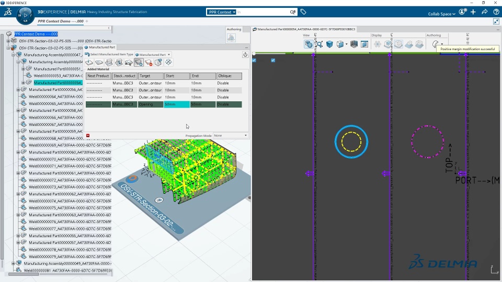Click the last Display section icon
Image resolution: width=502 pixels, height=282 pixels.
pos(419,44)
